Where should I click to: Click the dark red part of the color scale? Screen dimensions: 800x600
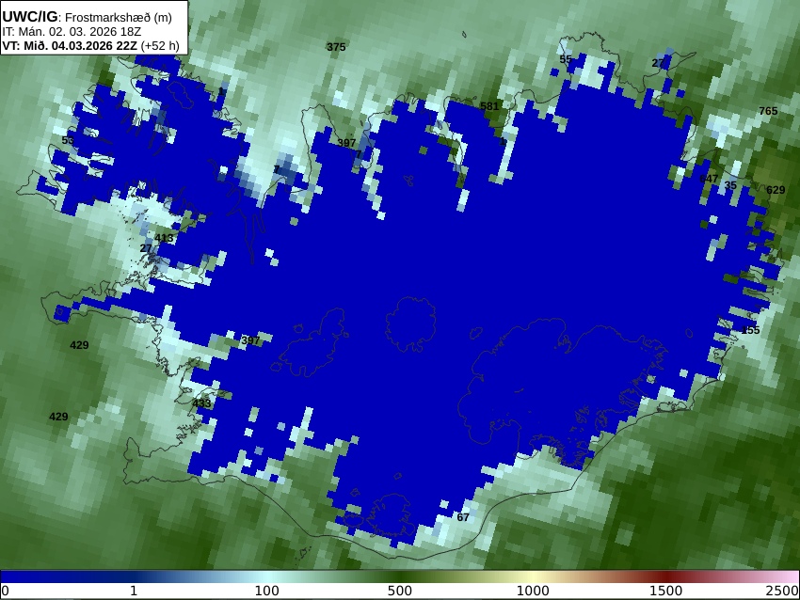(665, 576)
